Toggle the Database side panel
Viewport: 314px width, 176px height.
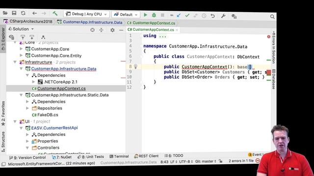(x=274, y=79)
